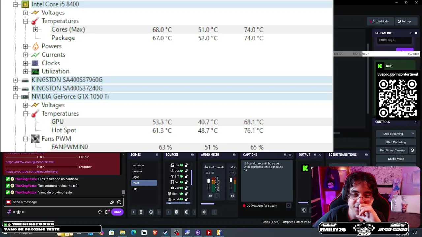The image size is (422, 237).
Task: Remove selected source with trash icon
Action: click(x=176, y=212)
